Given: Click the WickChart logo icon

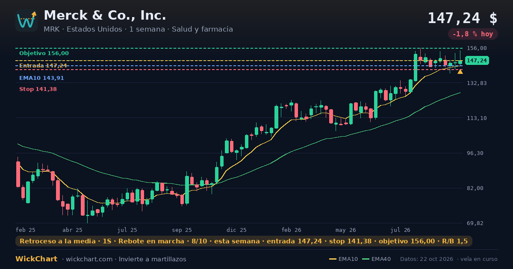Looking at the screenshot, I should point(27,20).
